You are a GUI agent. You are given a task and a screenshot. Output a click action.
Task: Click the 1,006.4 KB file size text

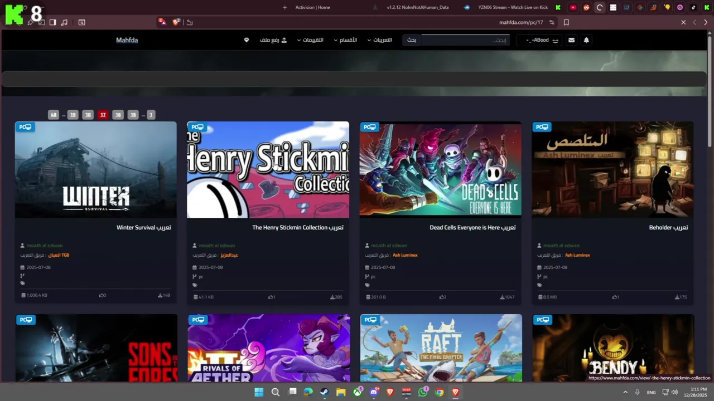click(37, 295)
